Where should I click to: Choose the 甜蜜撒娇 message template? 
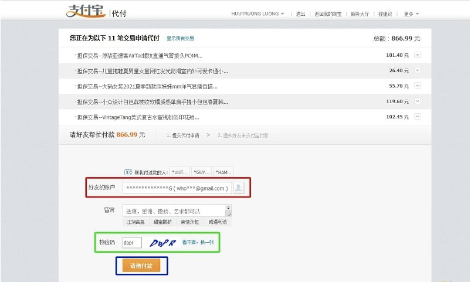(162, 222)
